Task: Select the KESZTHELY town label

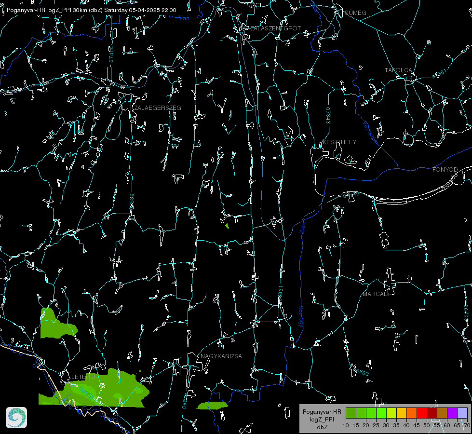Action: coord(339,142)
